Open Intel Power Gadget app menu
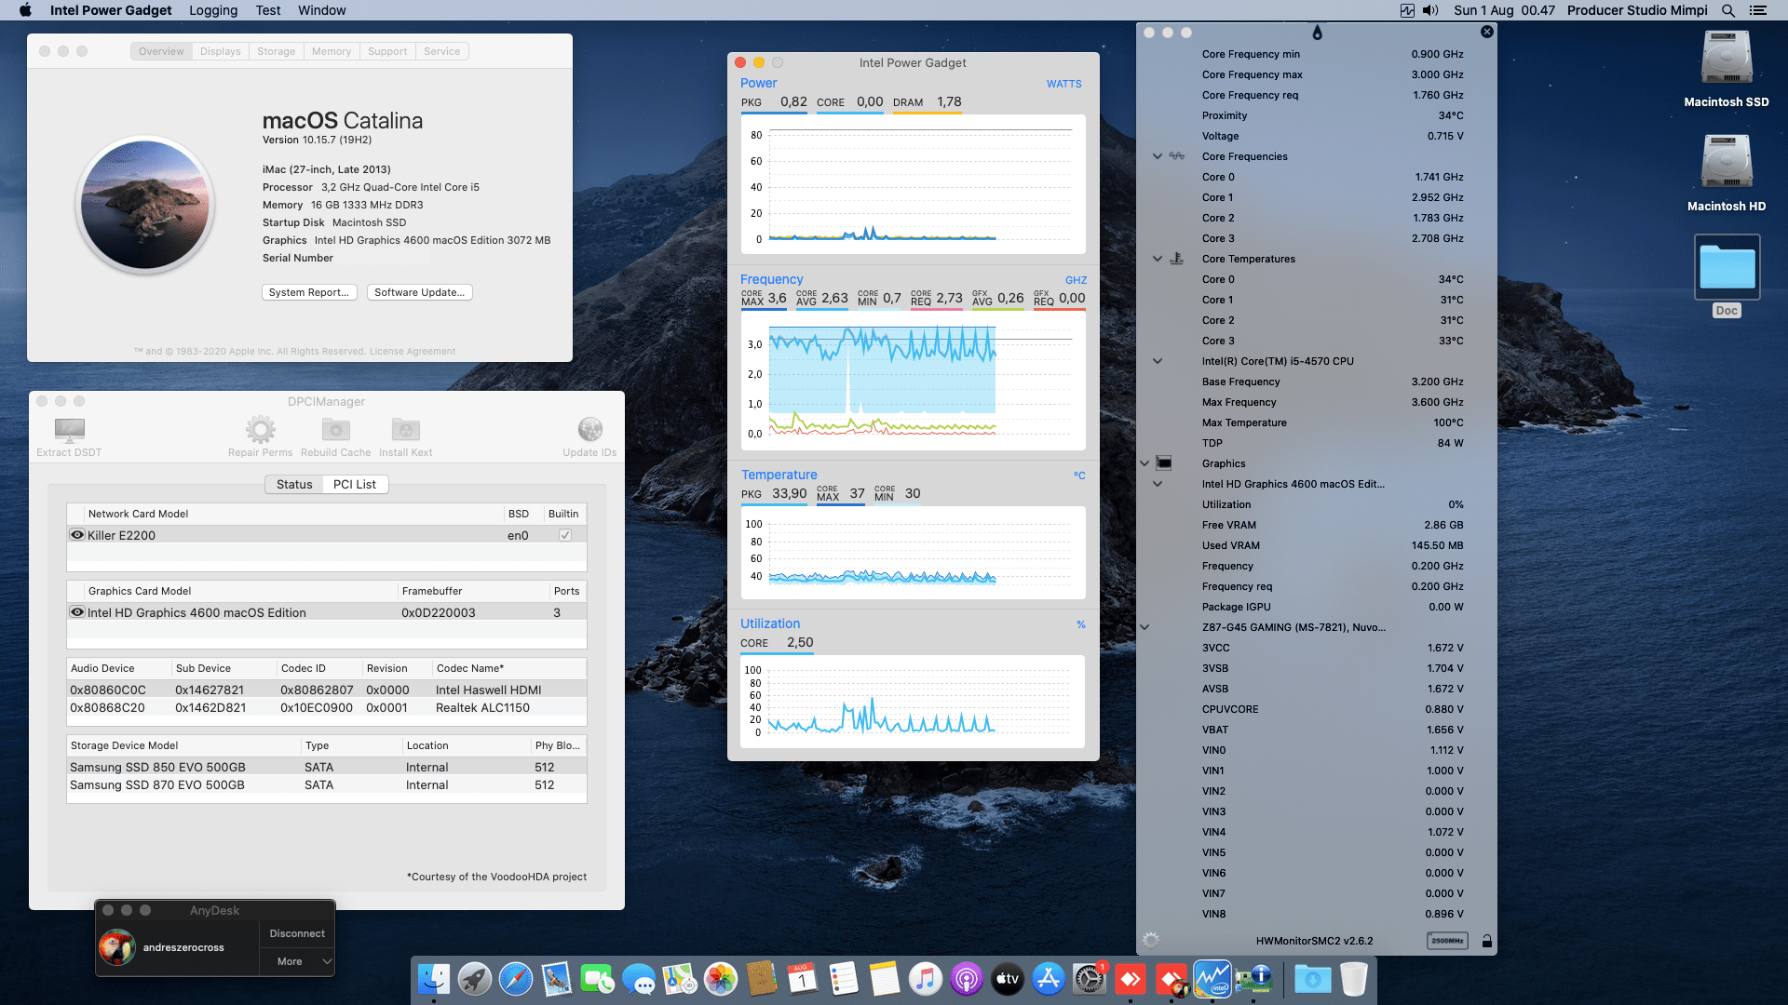Viewport: 1788px width, 1005px height. click(x=111, y=10)
